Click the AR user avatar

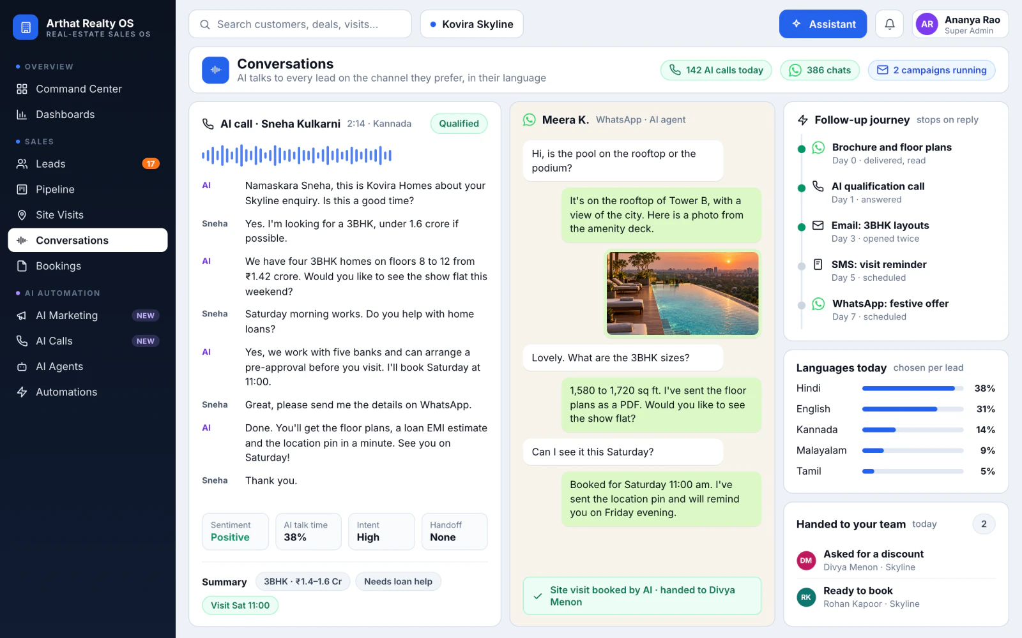pos(927,24)
